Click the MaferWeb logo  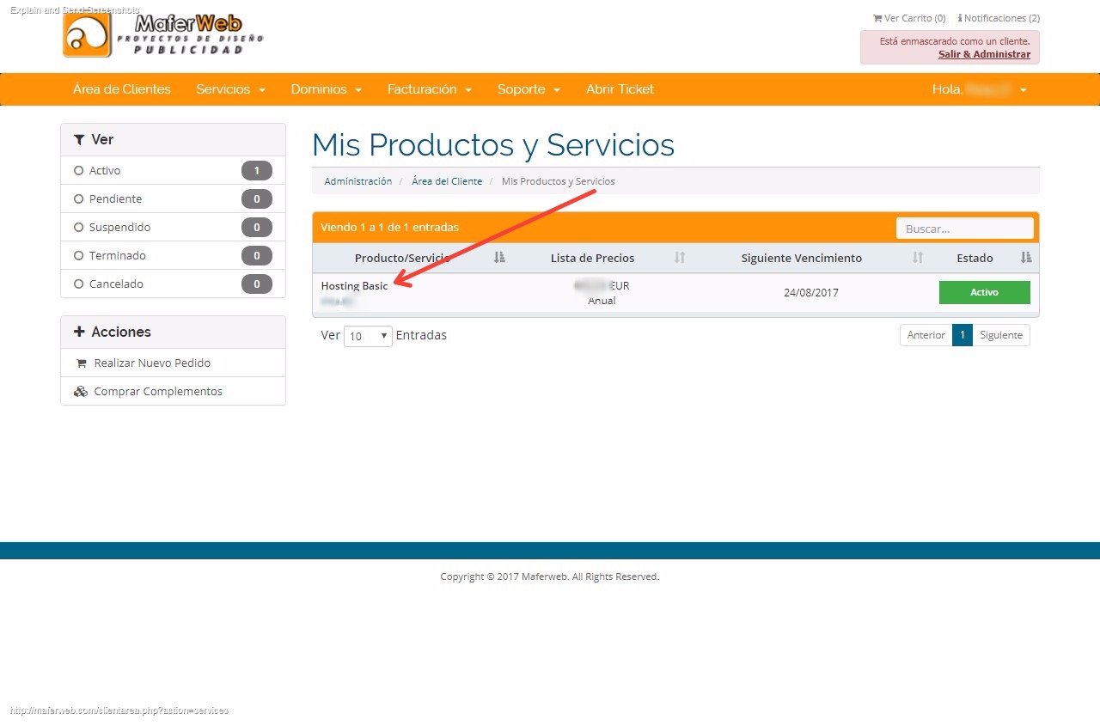click(163, 35)
